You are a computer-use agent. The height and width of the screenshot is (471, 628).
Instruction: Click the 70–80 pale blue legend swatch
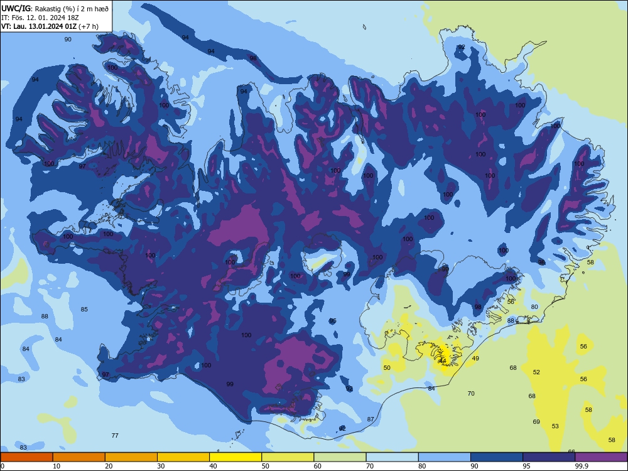click(x=392, y=457)
